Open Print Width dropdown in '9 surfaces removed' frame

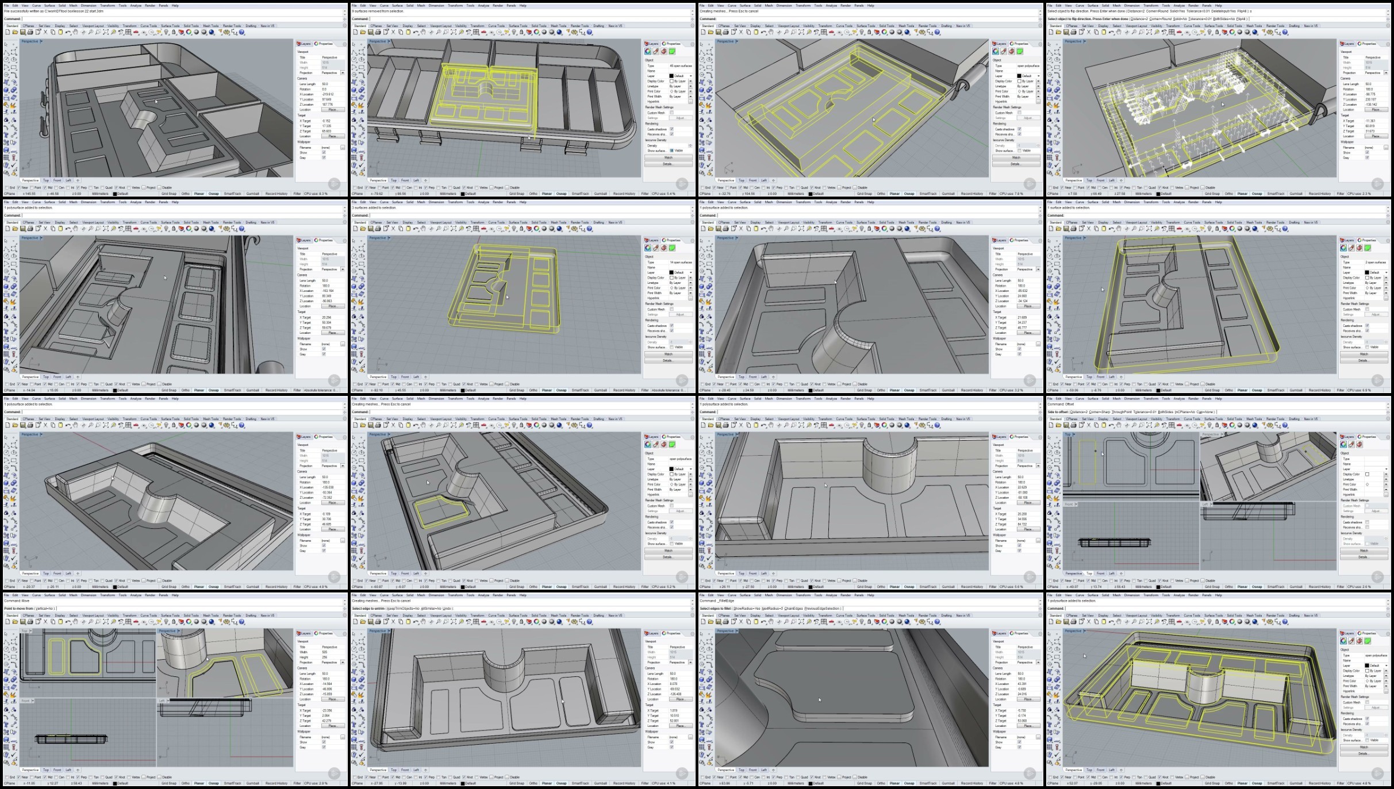pos(690,97)
